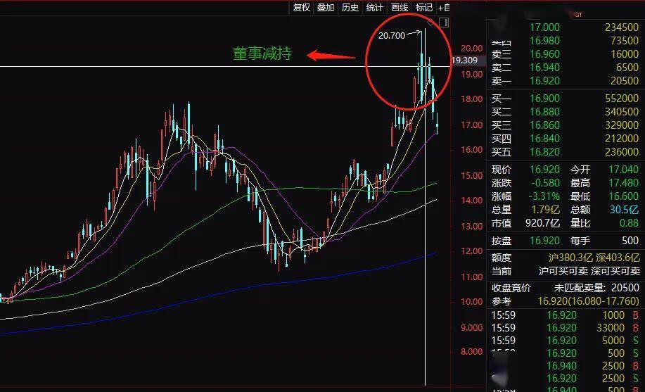Open the 标记 marker menu
This screenshot has width=645, height=392.
(x=424, y=8)
